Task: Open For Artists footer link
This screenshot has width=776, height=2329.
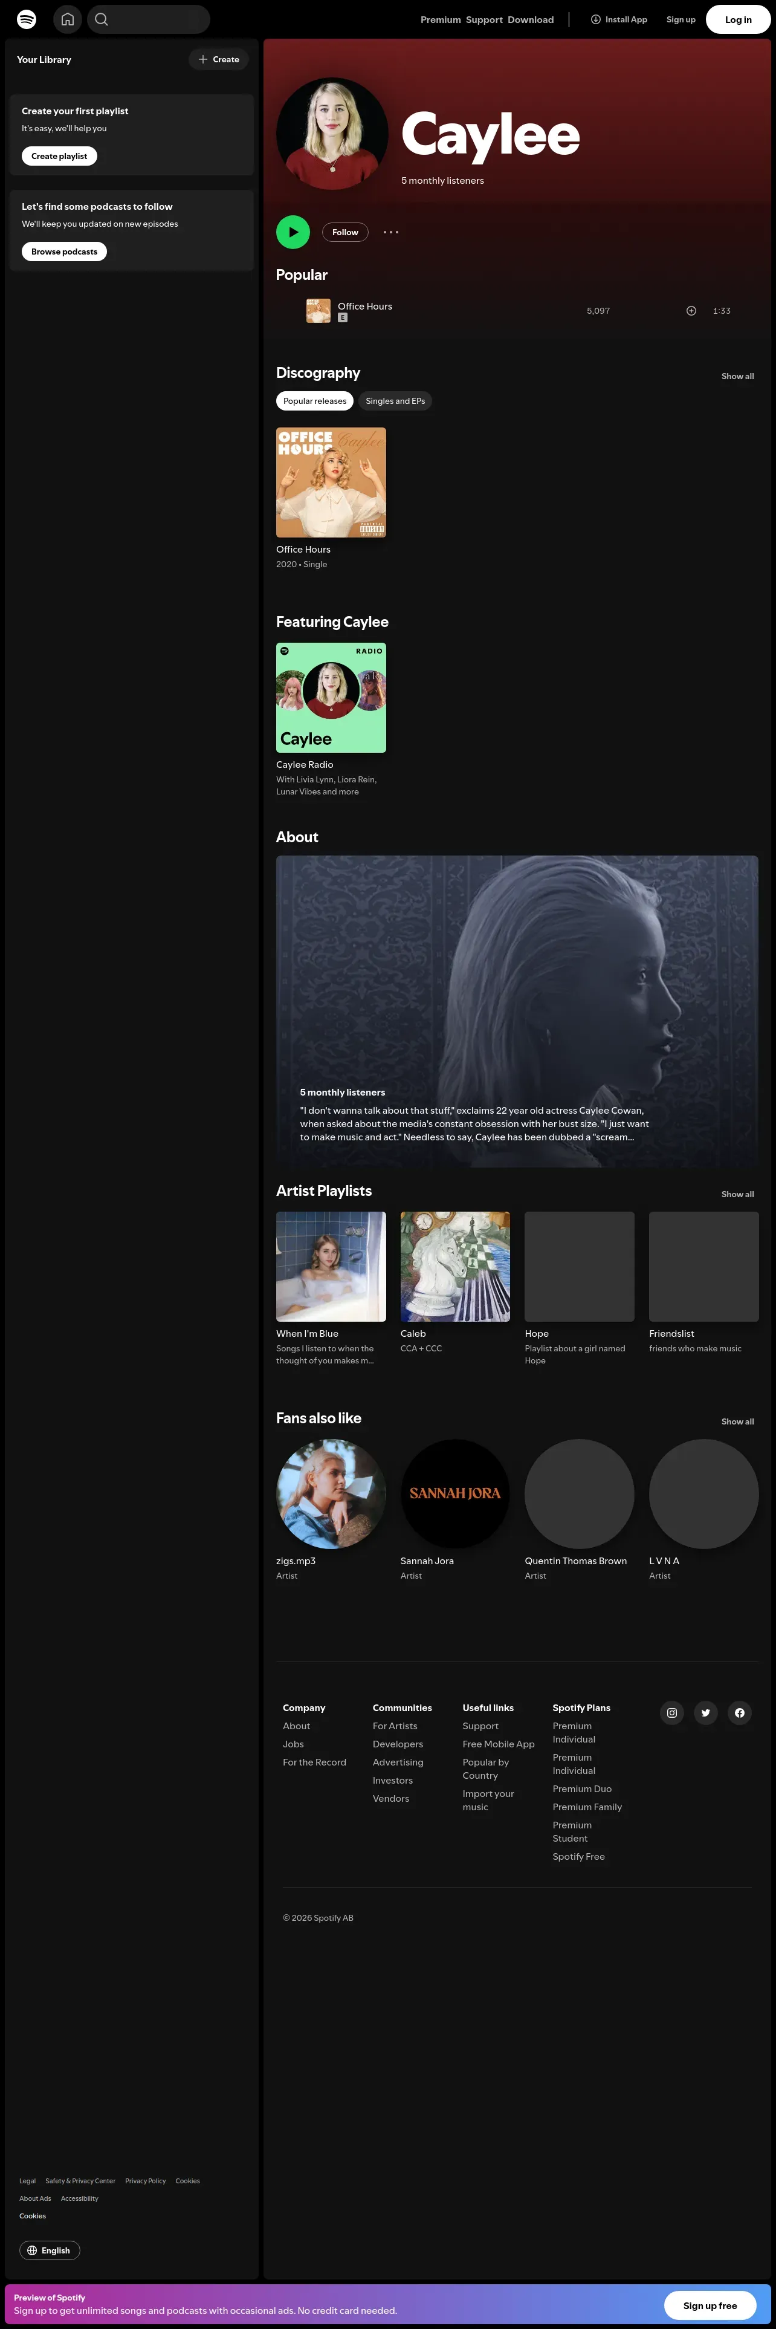Action: [395, 1726]
